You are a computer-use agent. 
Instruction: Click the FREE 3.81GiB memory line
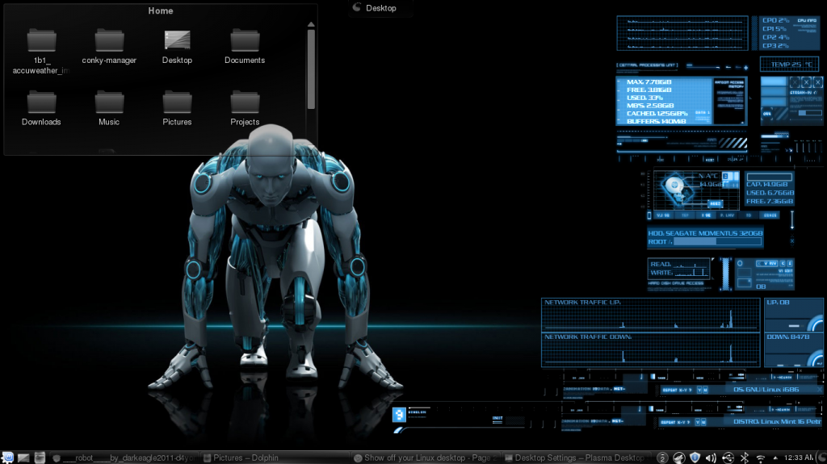(x=649, y=90)
